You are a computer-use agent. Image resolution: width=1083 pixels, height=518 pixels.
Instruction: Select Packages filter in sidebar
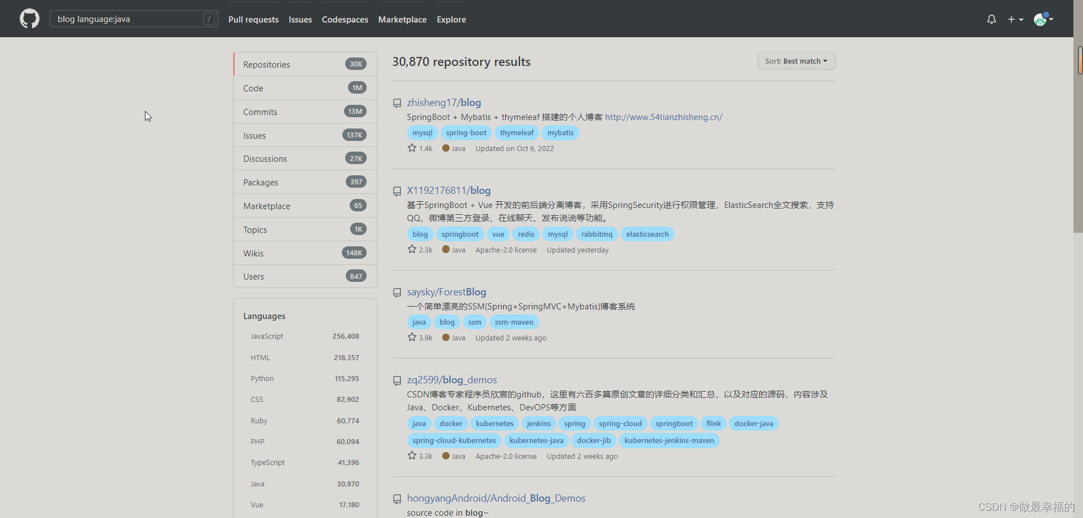pyautogui.click(x=305, y=182)
